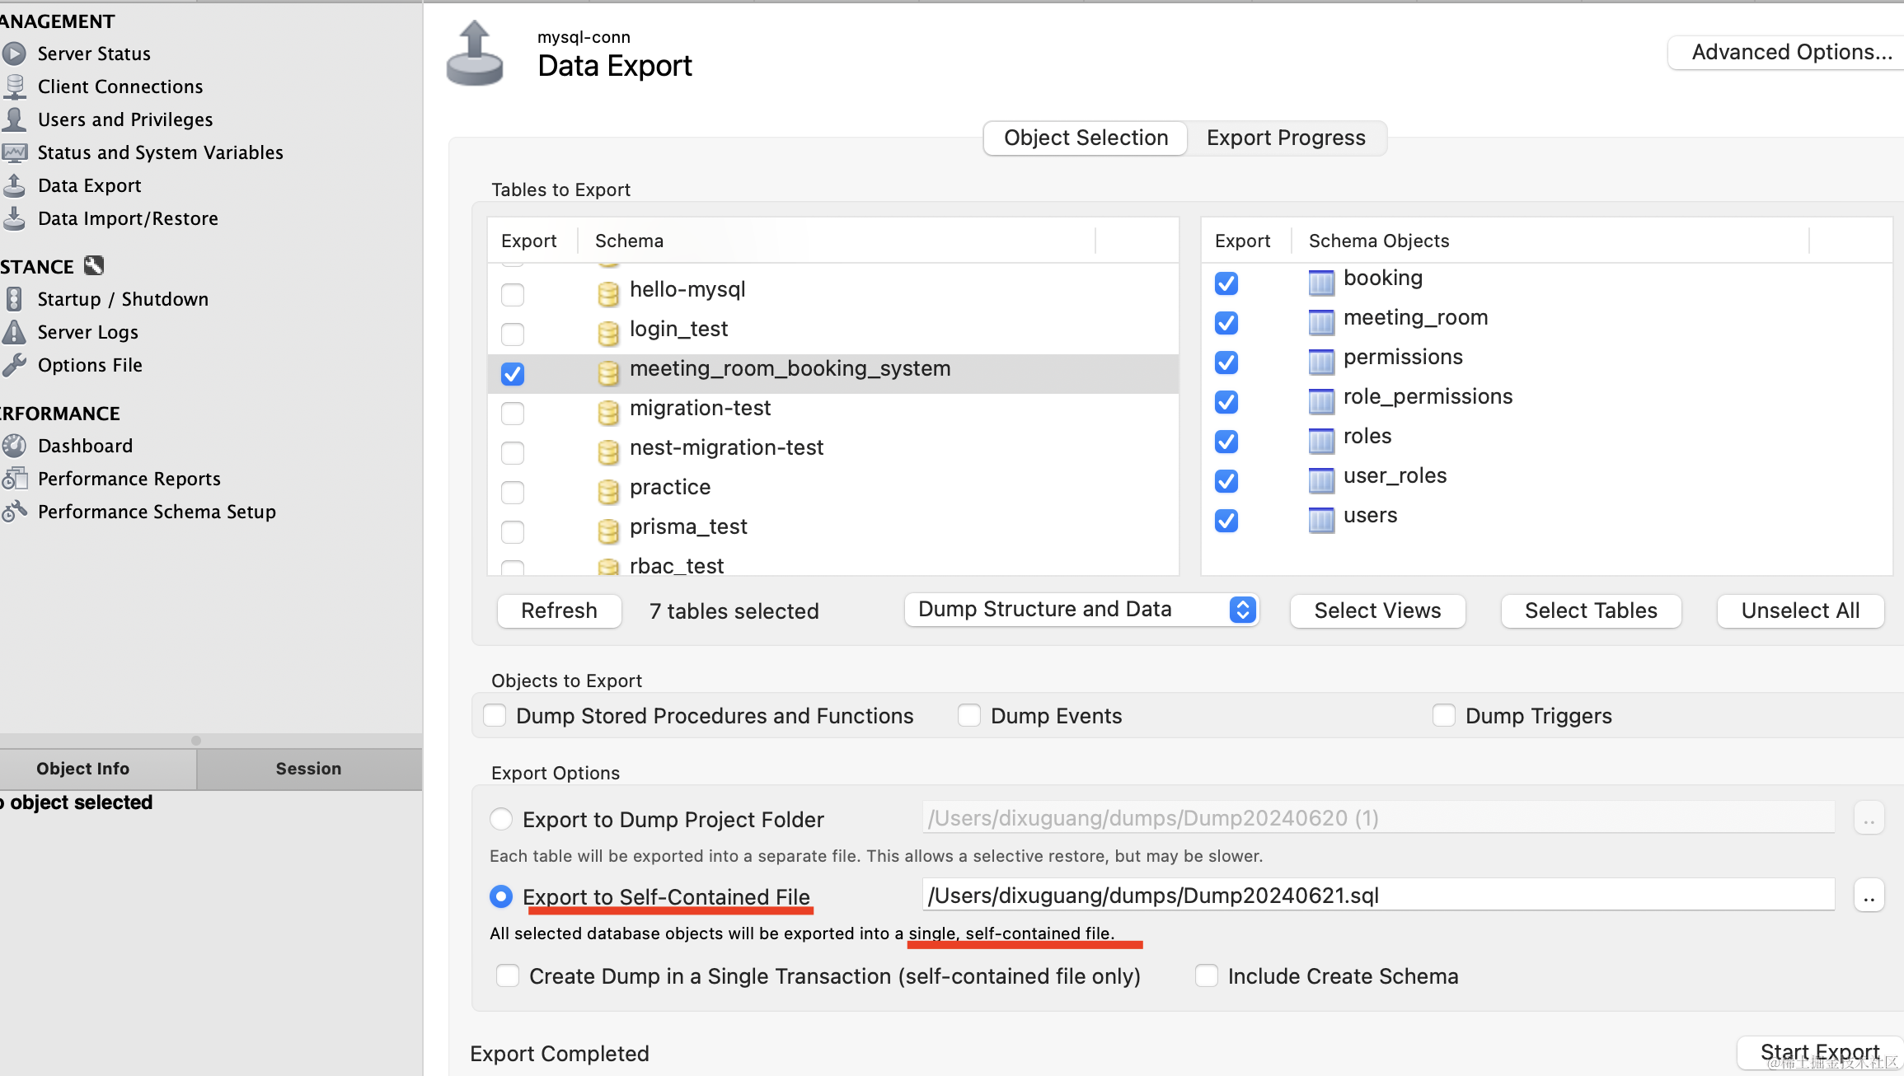Open the Dashboard gauge icon
1904x1076 pixels.
pyautogui.click(x=14, y=446)
